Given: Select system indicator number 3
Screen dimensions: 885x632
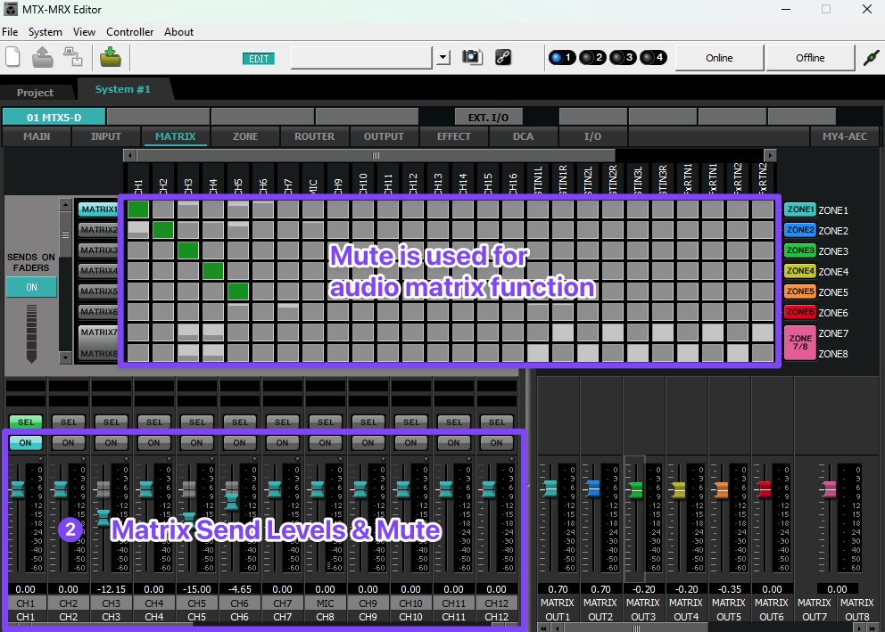Looking at the screenshot, I should pyautogui.click(x=623, y=58).
